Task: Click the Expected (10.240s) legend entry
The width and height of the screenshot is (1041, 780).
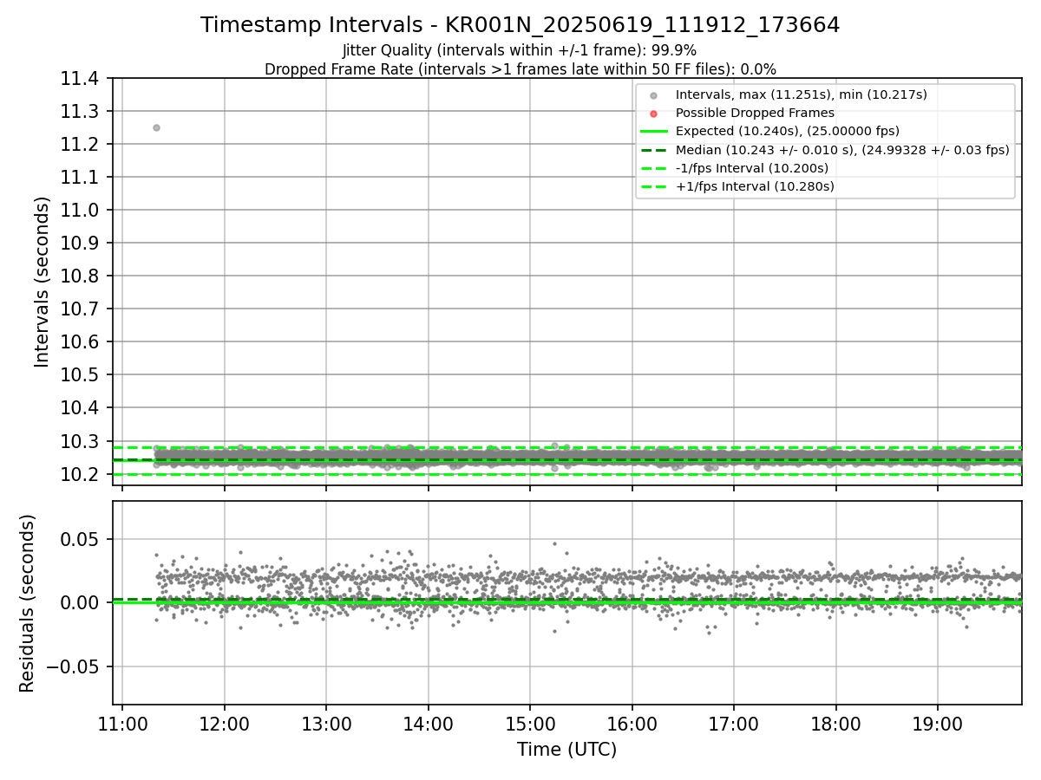Action: click(769, 132)
